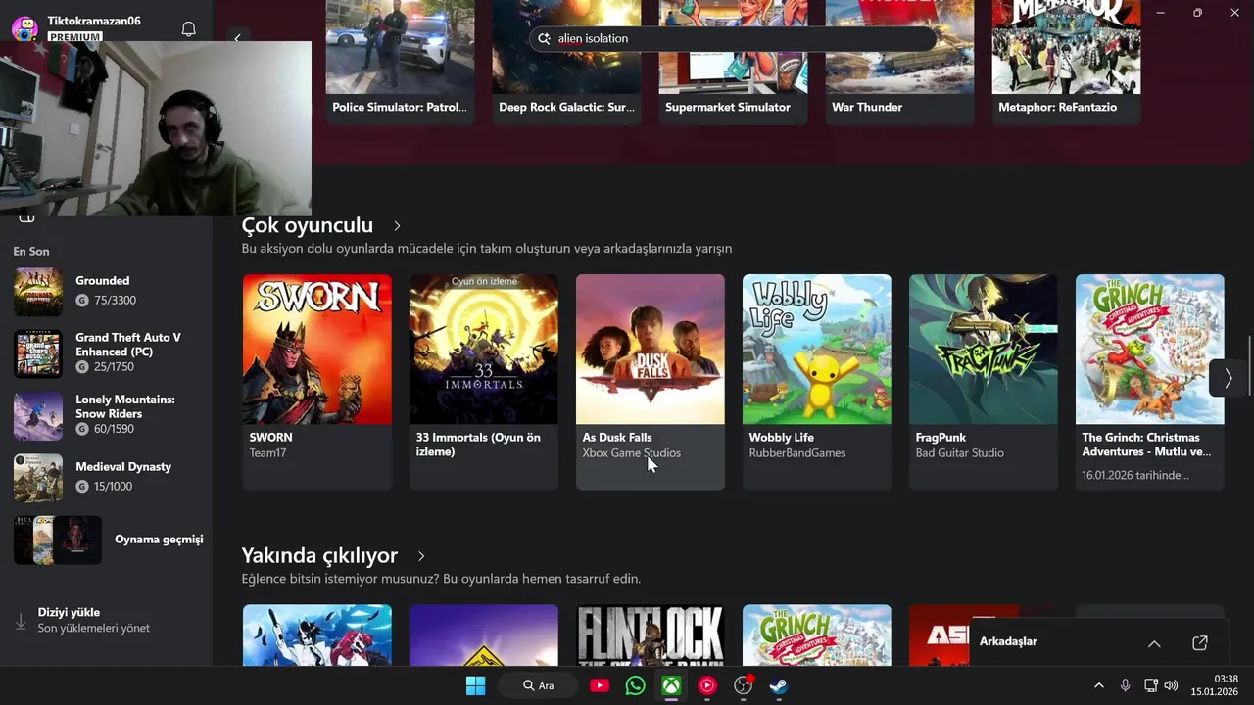Open the As Dusk Falls game card
Viewport: 1254px width, 705px height.
click(651, 382)
